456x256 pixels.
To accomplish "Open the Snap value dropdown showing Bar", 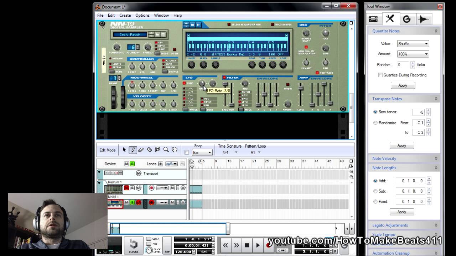I will [202, 153].
